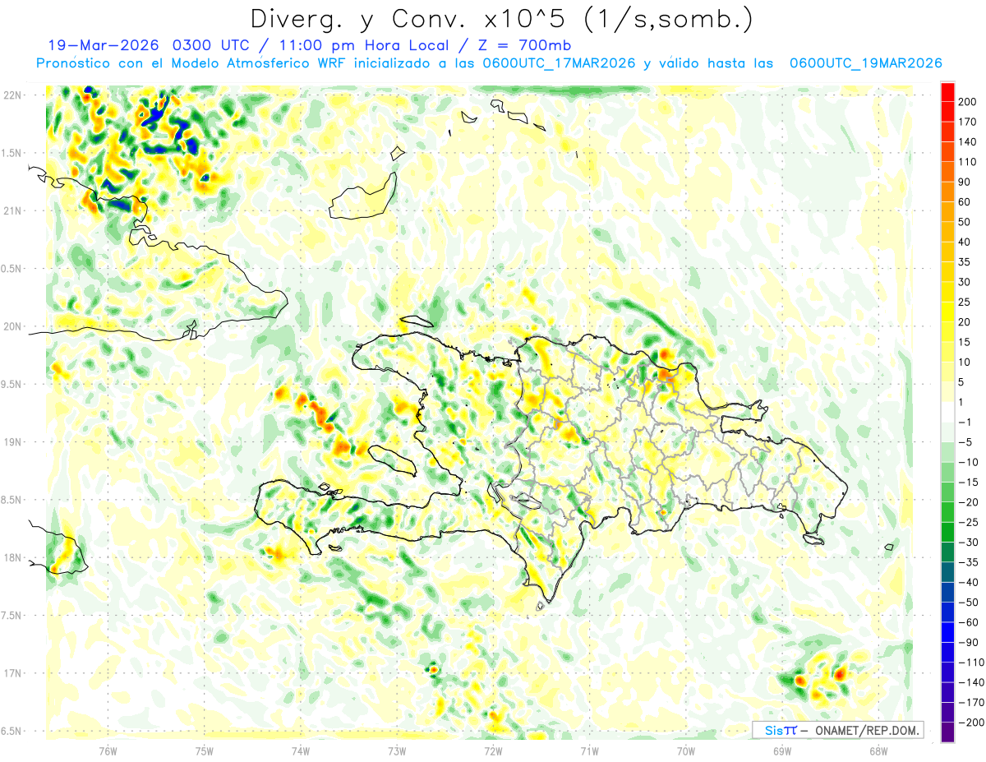
Task: Pick the white colorbar swatch between 1 and -1
Action: click(947, 413)
